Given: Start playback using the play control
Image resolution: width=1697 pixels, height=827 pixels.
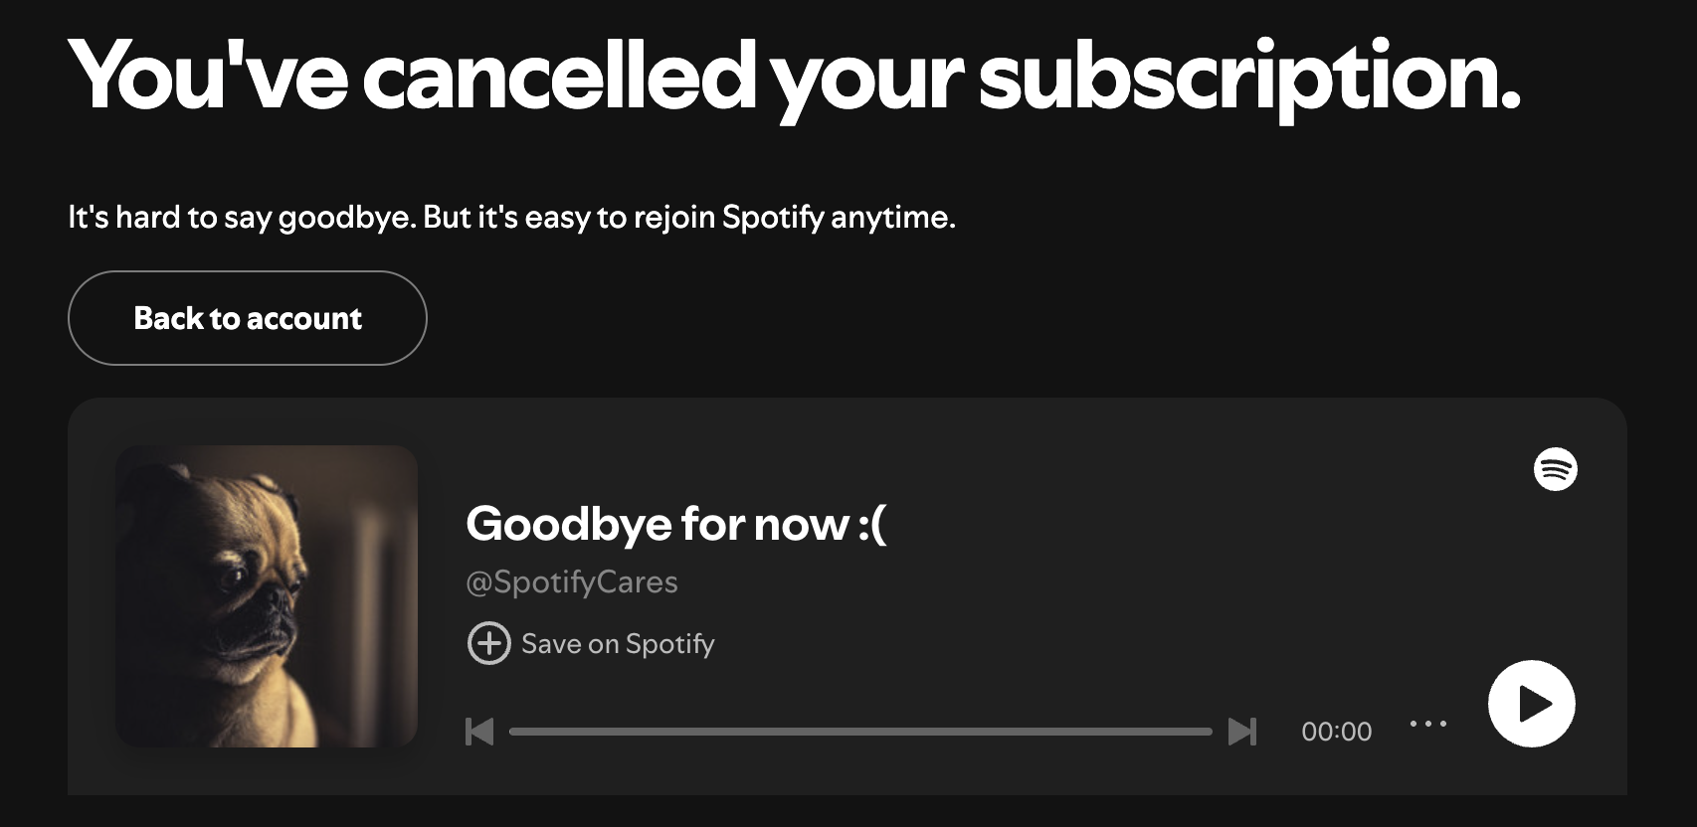Looking at the screenshot, I should 1530,703.
